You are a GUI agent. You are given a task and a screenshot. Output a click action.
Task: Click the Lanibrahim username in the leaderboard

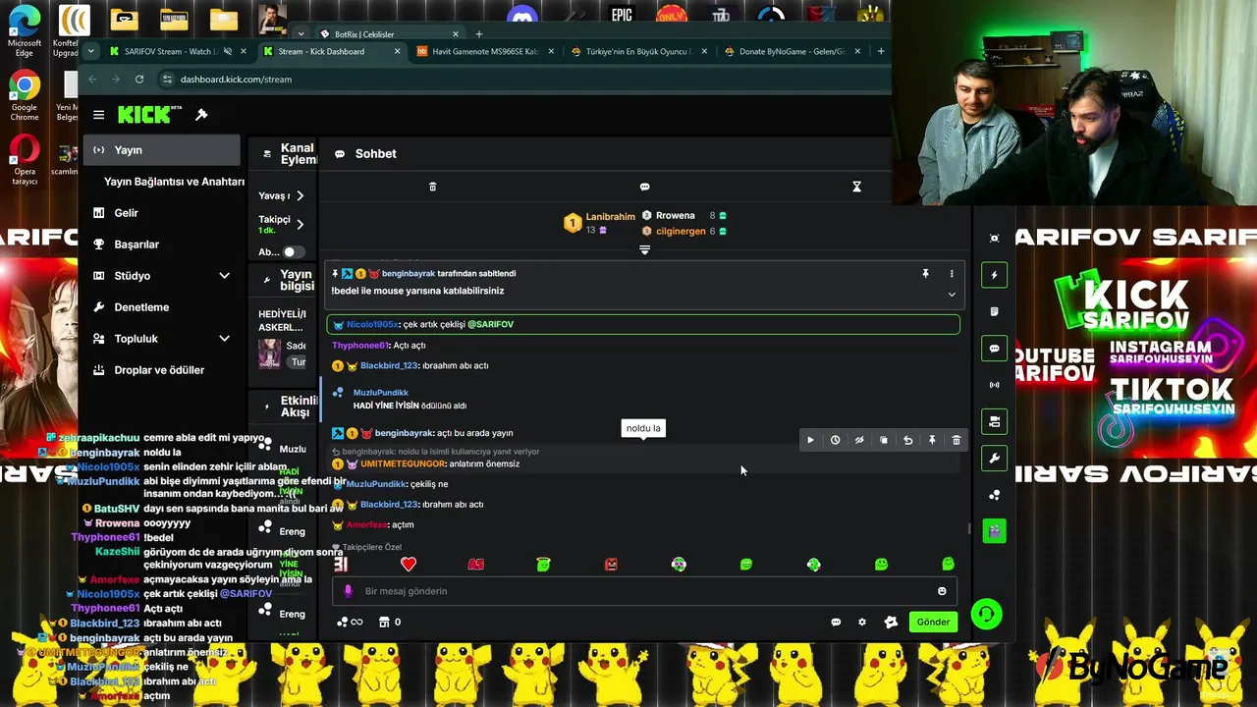[x=610, y=217]
